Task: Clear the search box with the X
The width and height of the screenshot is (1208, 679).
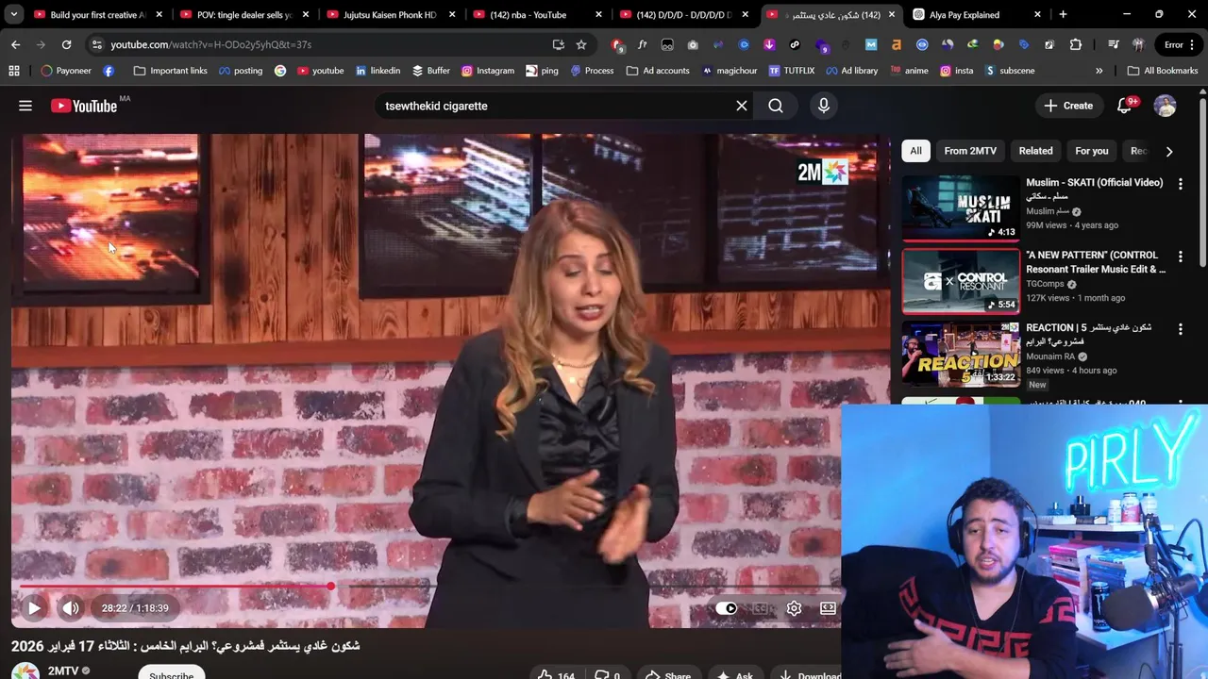Action: pyautogui.click(x=742, y=106)
